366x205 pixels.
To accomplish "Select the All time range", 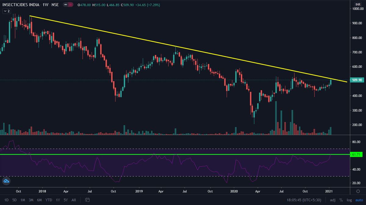I will [74, 200].
